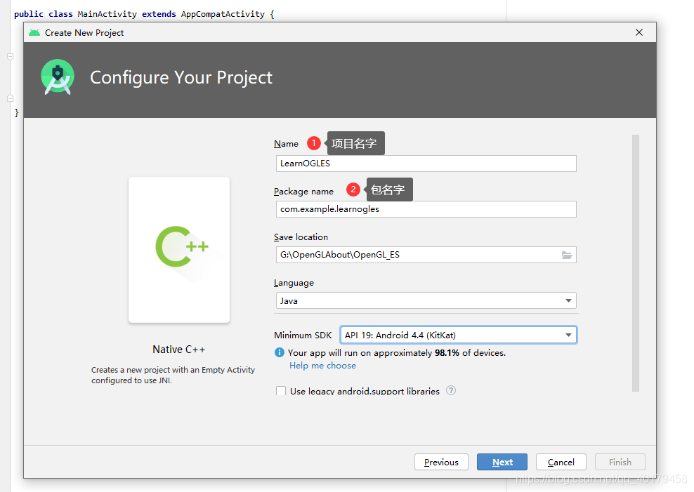Click the dialog's vertical scrollbar

tap(636, 263)
